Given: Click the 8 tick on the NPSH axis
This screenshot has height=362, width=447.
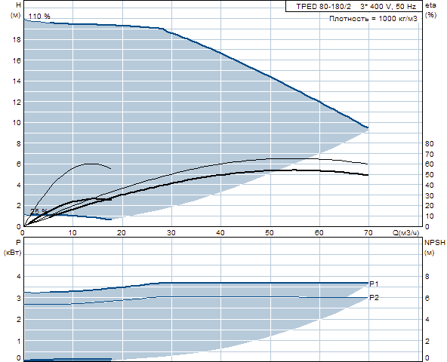Looking at the screenshot, I should 427,277.
